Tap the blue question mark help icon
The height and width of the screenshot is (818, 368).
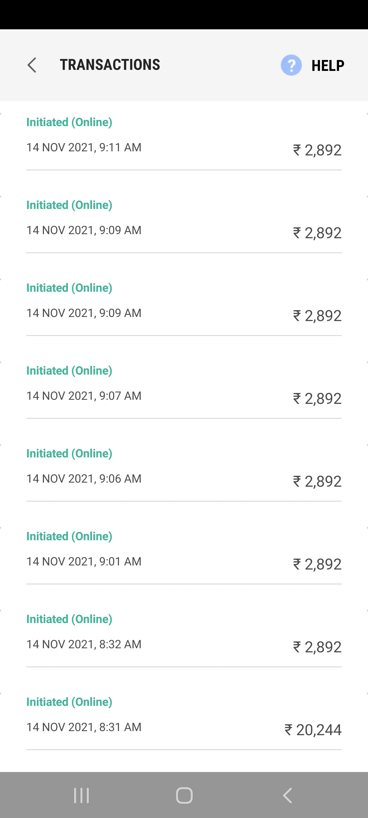[x=291, y=65]
